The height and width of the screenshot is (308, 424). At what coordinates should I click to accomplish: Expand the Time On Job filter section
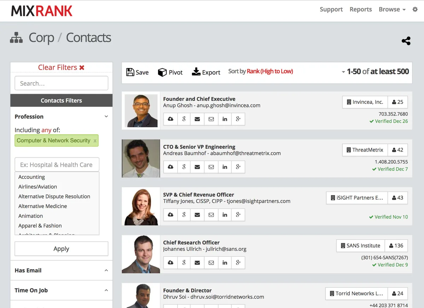tap(106, 290)
